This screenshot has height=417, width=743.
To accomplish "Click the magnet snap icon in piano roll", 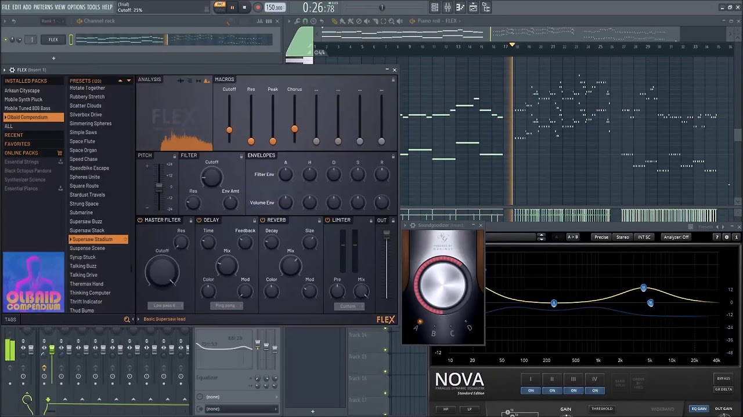I will coord(305,21).
